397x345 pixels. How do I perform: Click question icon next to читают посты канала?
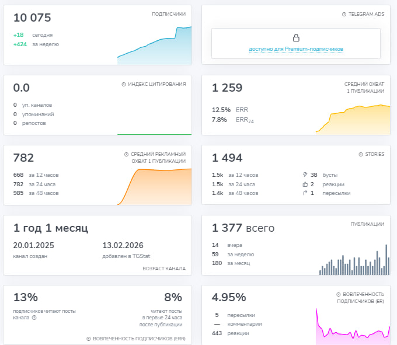34,318
